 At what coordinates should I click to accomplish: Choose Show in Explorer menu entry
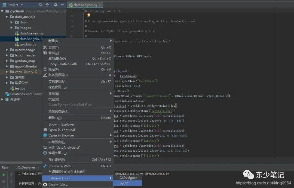(78, 124)
